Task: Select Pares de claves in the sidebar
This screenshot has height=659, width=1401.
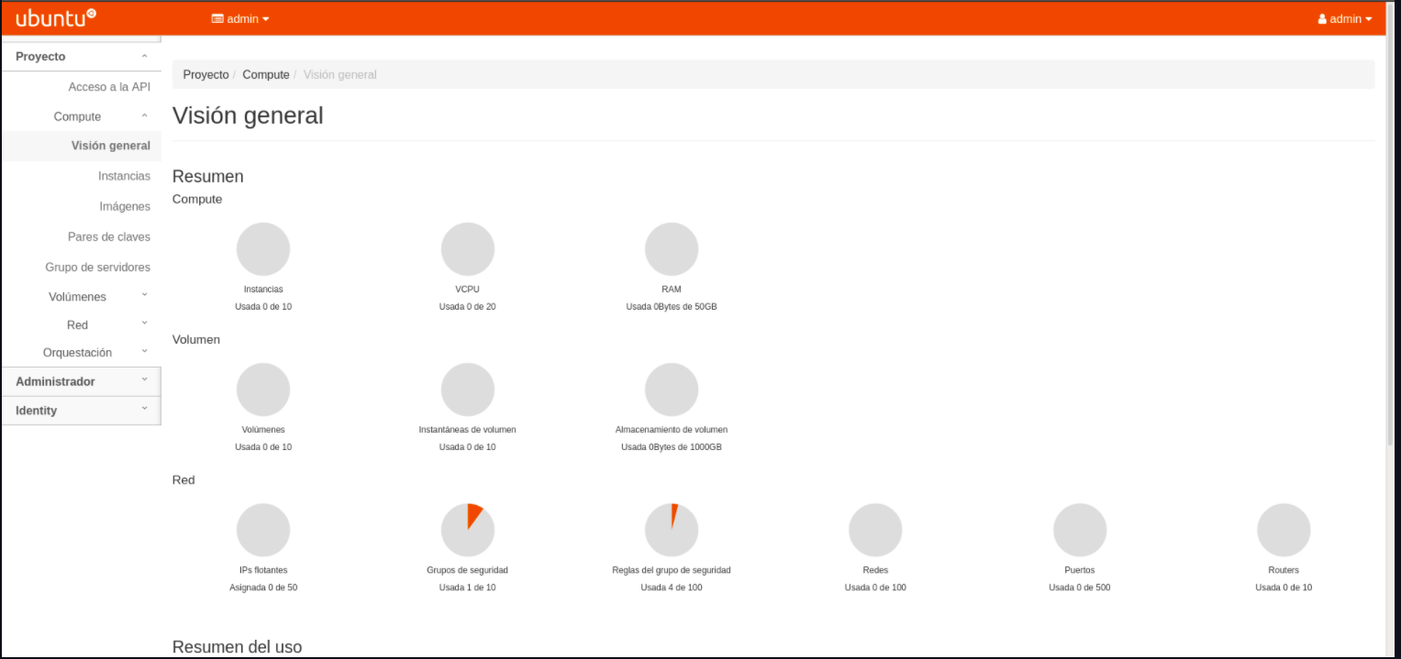Action: pos(109,236)
